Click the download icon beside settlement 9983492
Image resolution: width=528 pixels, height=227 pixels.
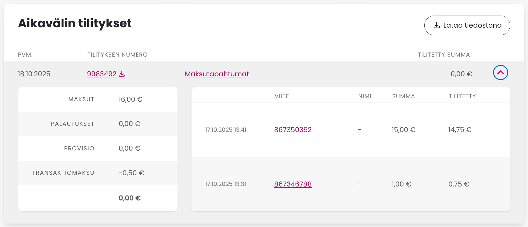122,74
